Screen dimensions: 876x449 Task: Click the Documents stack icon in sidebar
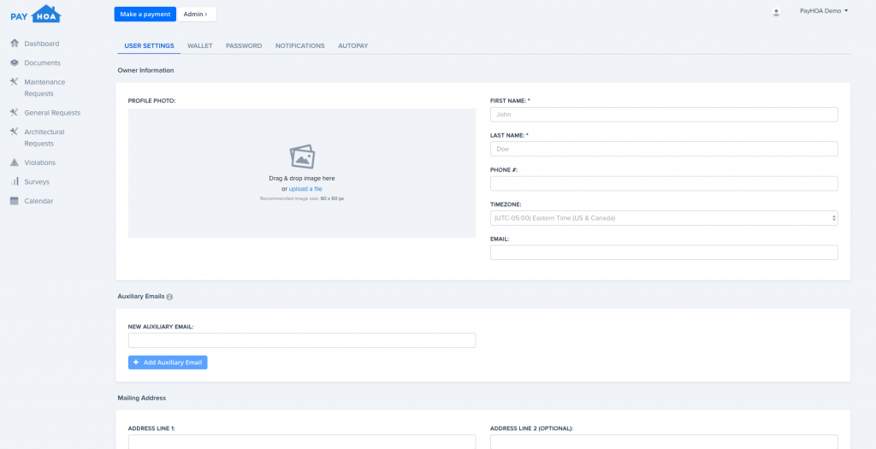click(x=15, y=63)
